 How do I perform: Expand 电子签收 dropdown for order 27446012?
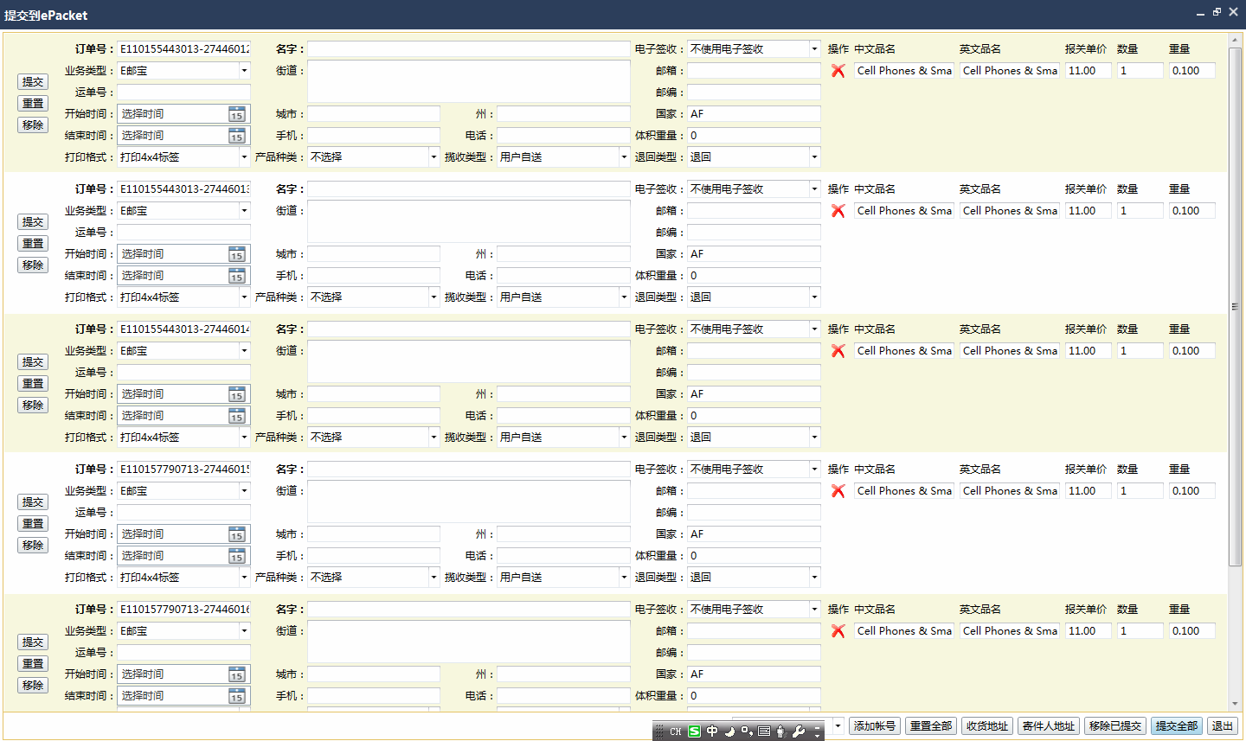click(814, 49)
